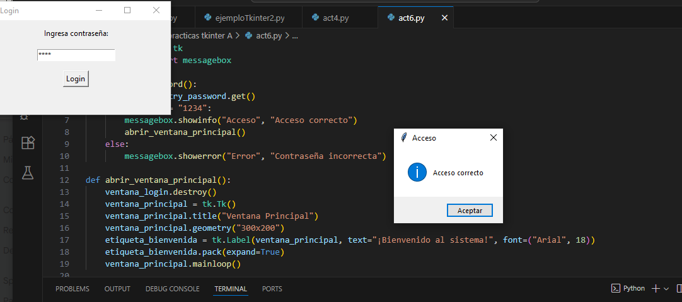Expand the breadcrumb ellipsis after act6.py
This screenshot has height=302, width=682.
pos(294,35)
